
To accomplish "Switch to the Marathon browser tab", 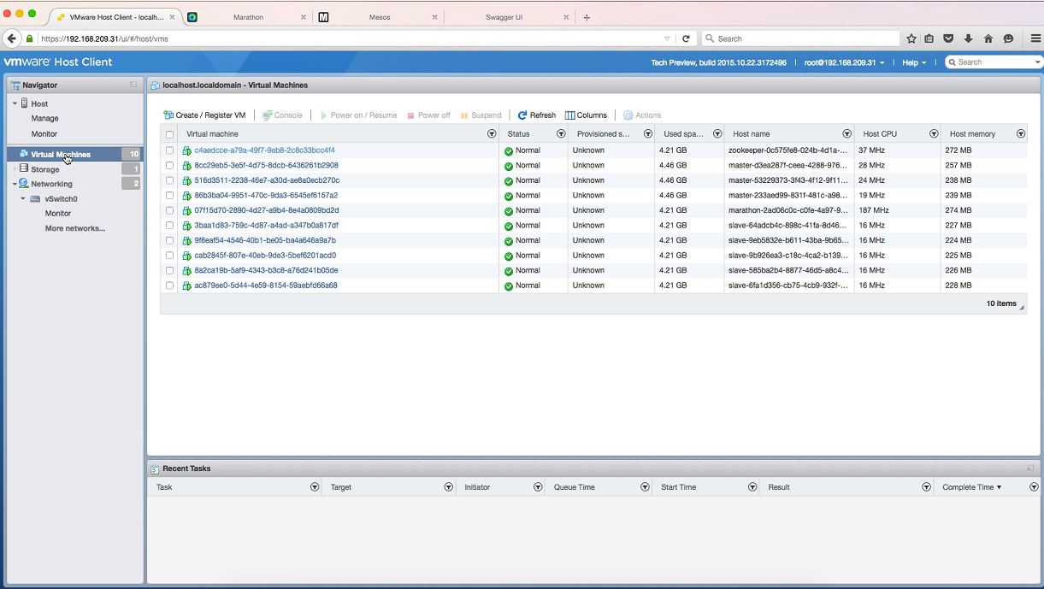I will [248, 17].
